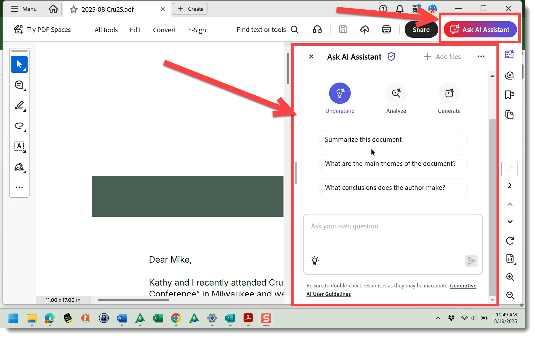Viewport: 535px width, 338px height.
Task: Click the print icon
Action: [386, 30]
